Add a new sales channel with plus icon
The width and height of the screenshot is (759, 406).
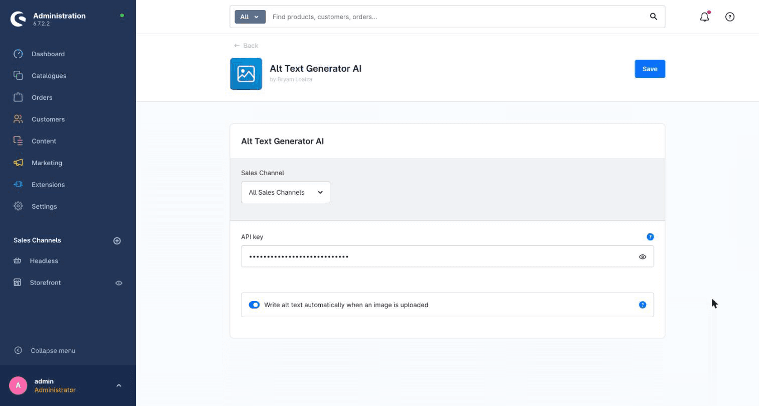[x=117, y=241]
